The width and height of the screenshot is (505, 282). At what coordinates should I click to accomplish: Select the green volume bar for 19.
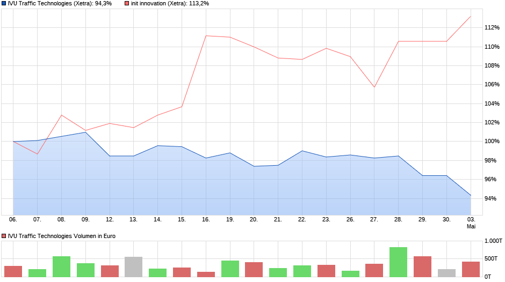pyautogui.click(x=230, y=269)
